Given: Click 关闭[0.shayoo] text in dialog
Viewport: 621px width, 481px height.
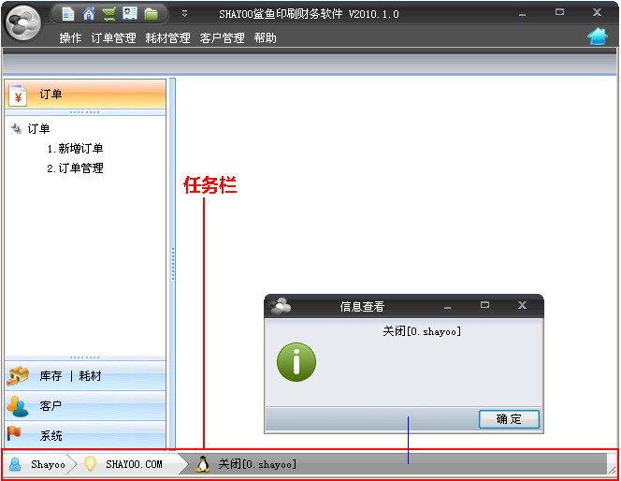Looking at the screenshot, I should 422,331.
